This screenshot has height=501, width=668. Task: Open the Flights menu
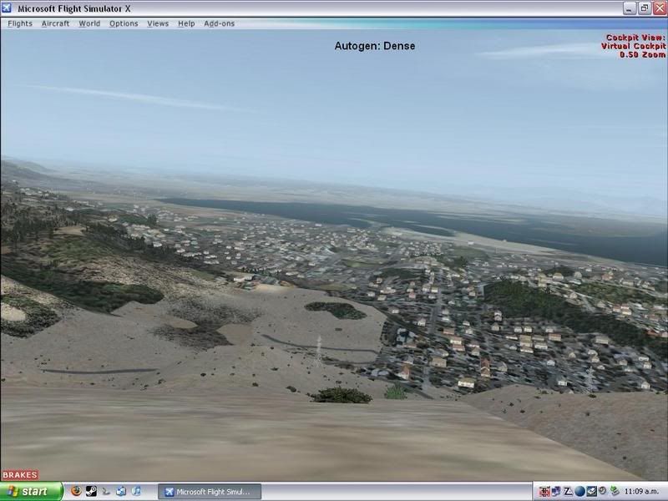pos(20,23)
